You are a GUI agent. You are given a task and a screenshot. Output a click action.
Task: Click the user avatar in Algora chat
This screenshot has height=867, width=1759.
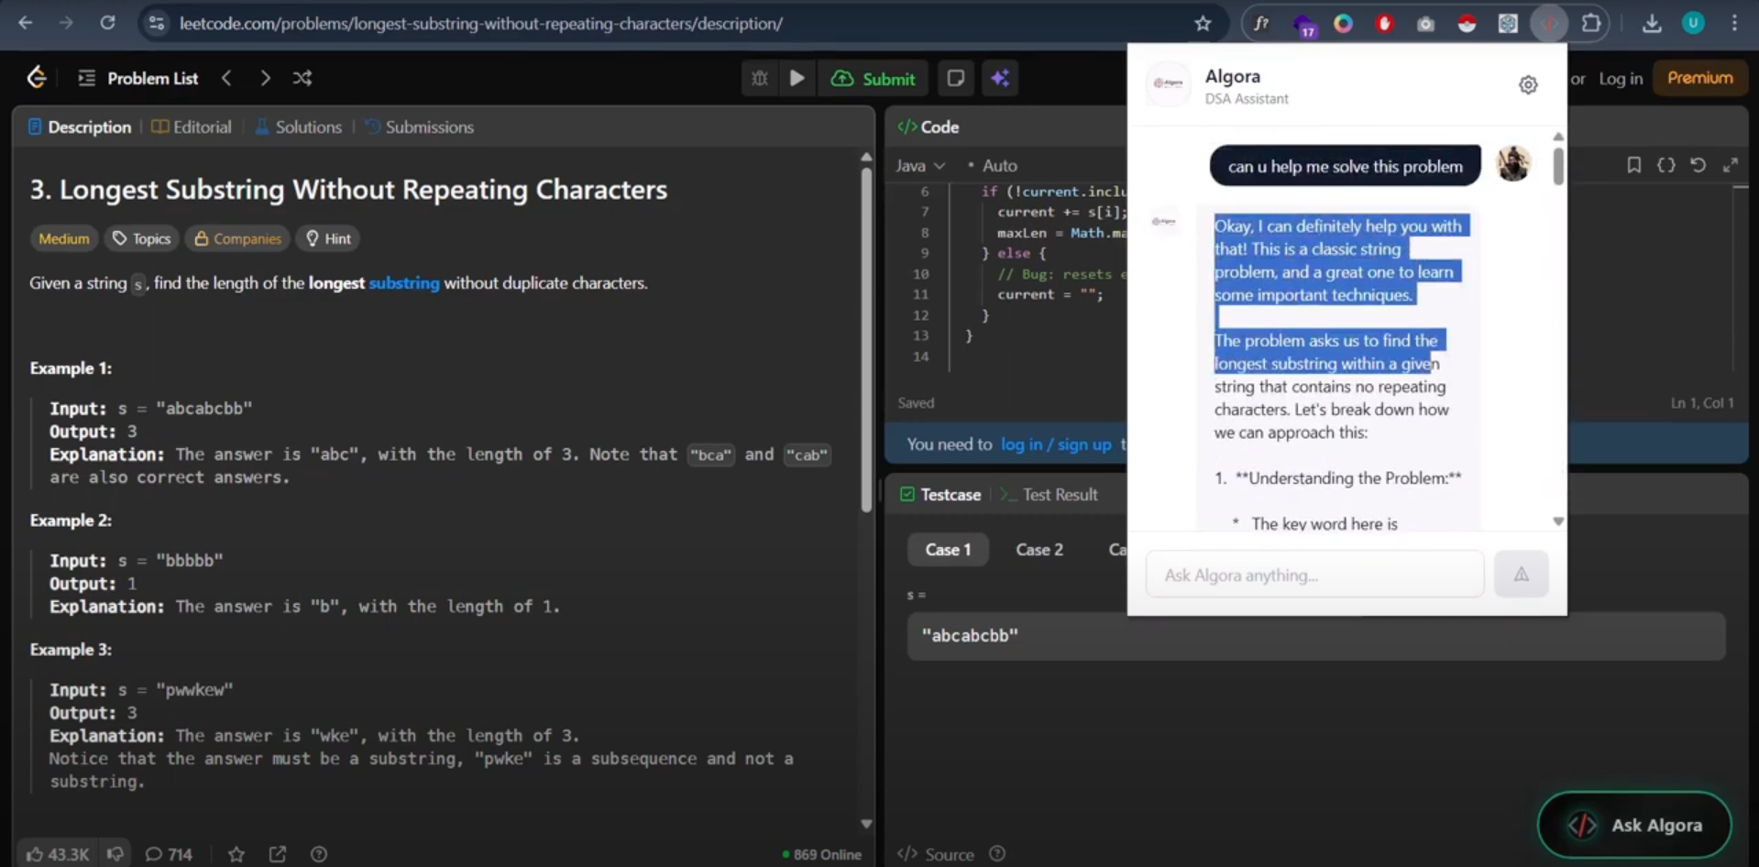click(x=1513, y=164)
